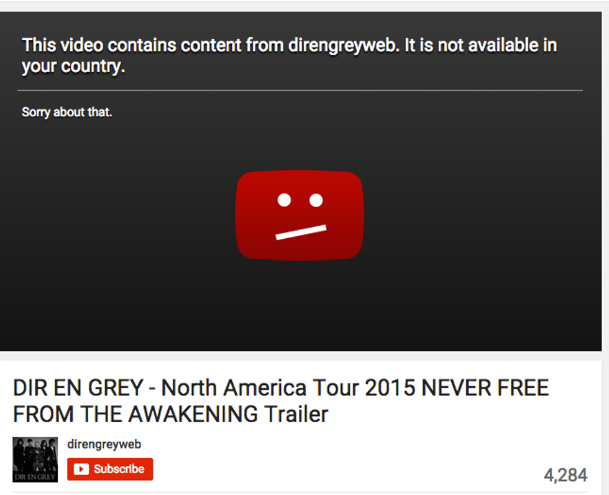
Task: Click the red sad-face YouTube error icon
Action: point(300,215)
